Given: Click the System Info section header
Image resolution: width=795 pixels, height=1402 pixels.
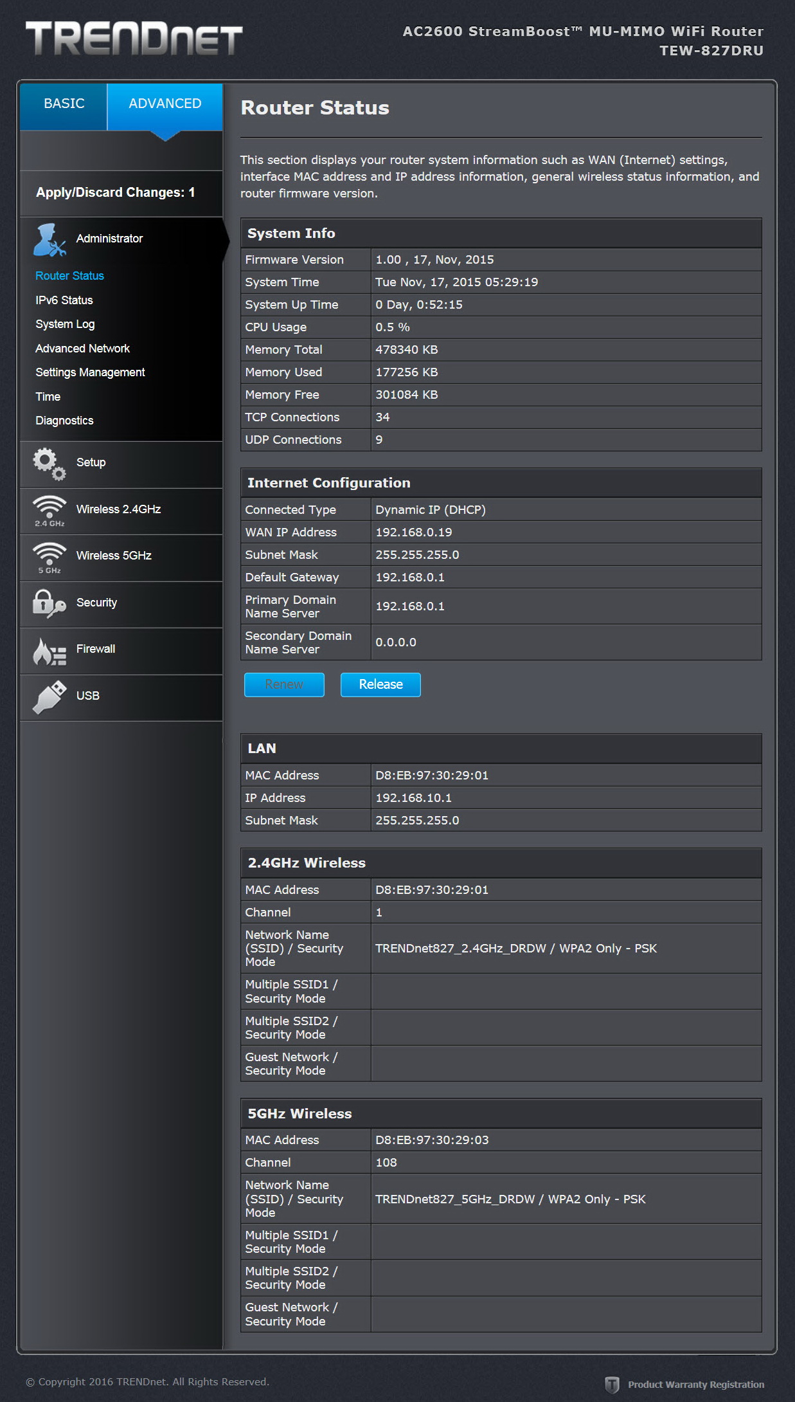Looking at the screenshot, I should [x=501, y=233].
